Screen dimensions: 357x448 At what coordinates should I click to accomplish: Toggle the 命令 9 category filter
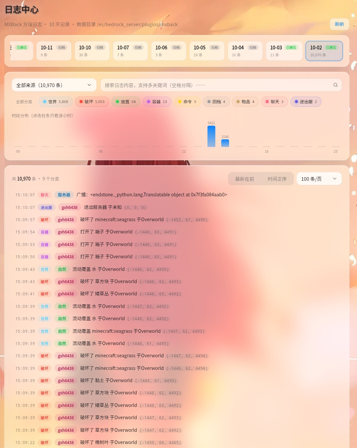[187, 102]
